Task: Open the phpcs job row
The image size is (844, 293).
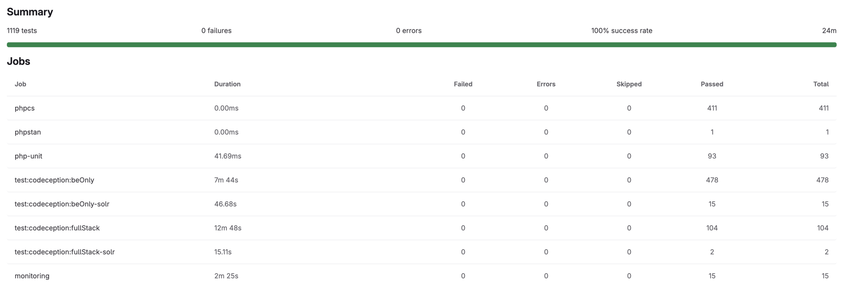Action: point(25,108)
